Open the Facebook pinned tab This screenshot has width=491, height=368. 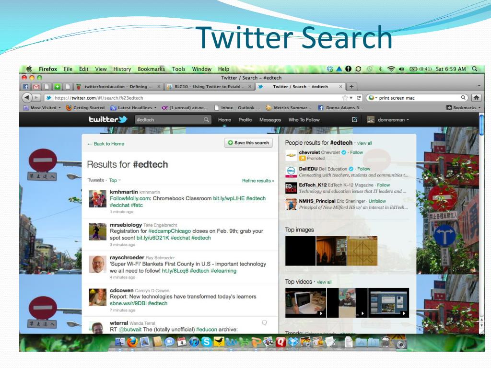point(26,87)
